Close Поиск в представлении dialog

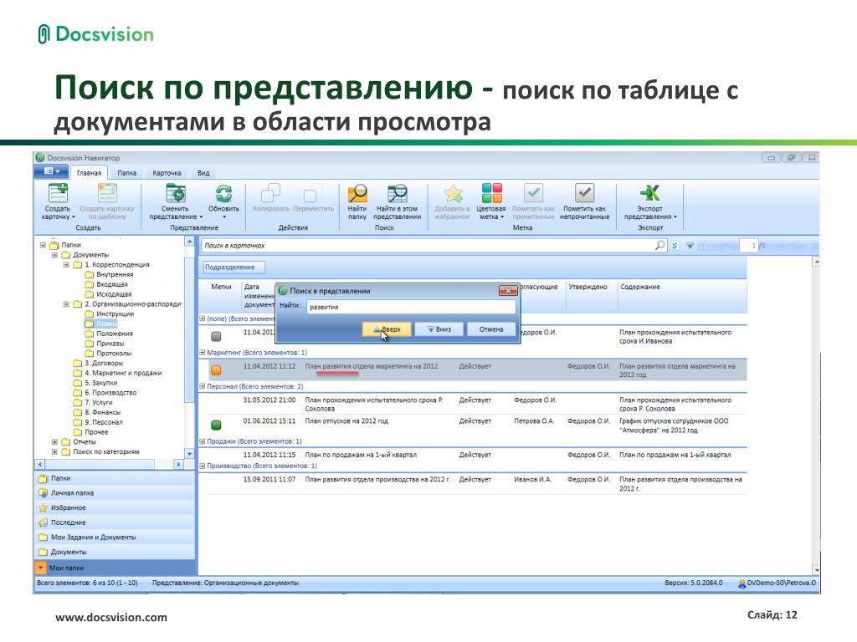508,290
